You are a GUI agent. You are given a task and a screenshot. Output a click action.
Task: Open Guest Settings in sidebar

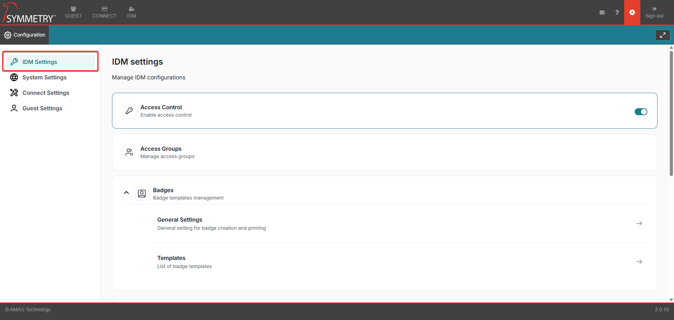click(x=42, y=108)
